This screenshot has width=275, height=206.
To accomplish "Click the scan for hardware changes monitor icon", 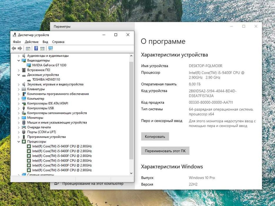I will point(51,48).
